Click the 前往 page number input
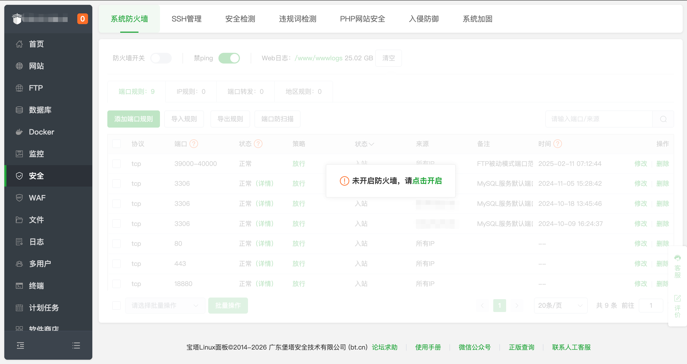The image size is (687, 364). (x=651, y=306)
